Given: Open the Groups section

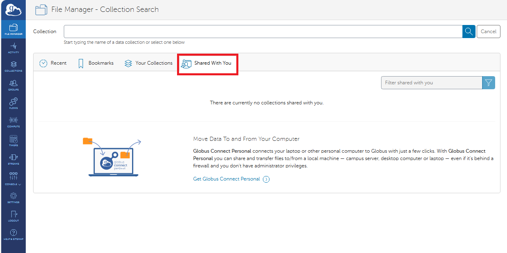Looking at the screenshot, I should [x=13, y=85].
